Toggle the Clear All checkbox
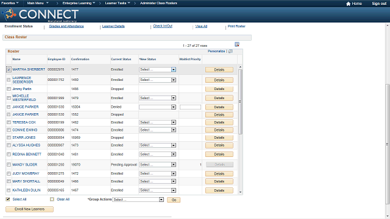The height and width of the screenshot is (219, 390). click(x=52, y=199)
